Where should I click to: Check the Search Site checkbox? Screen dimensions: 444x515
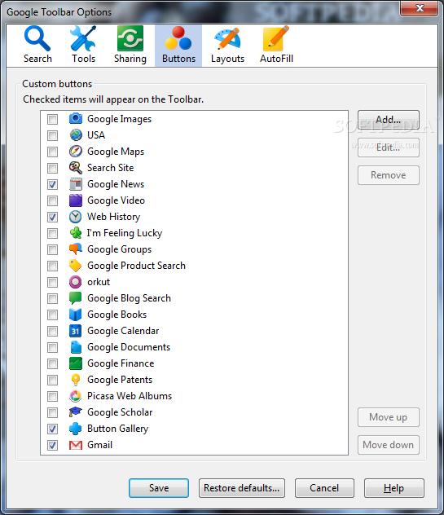52,168
